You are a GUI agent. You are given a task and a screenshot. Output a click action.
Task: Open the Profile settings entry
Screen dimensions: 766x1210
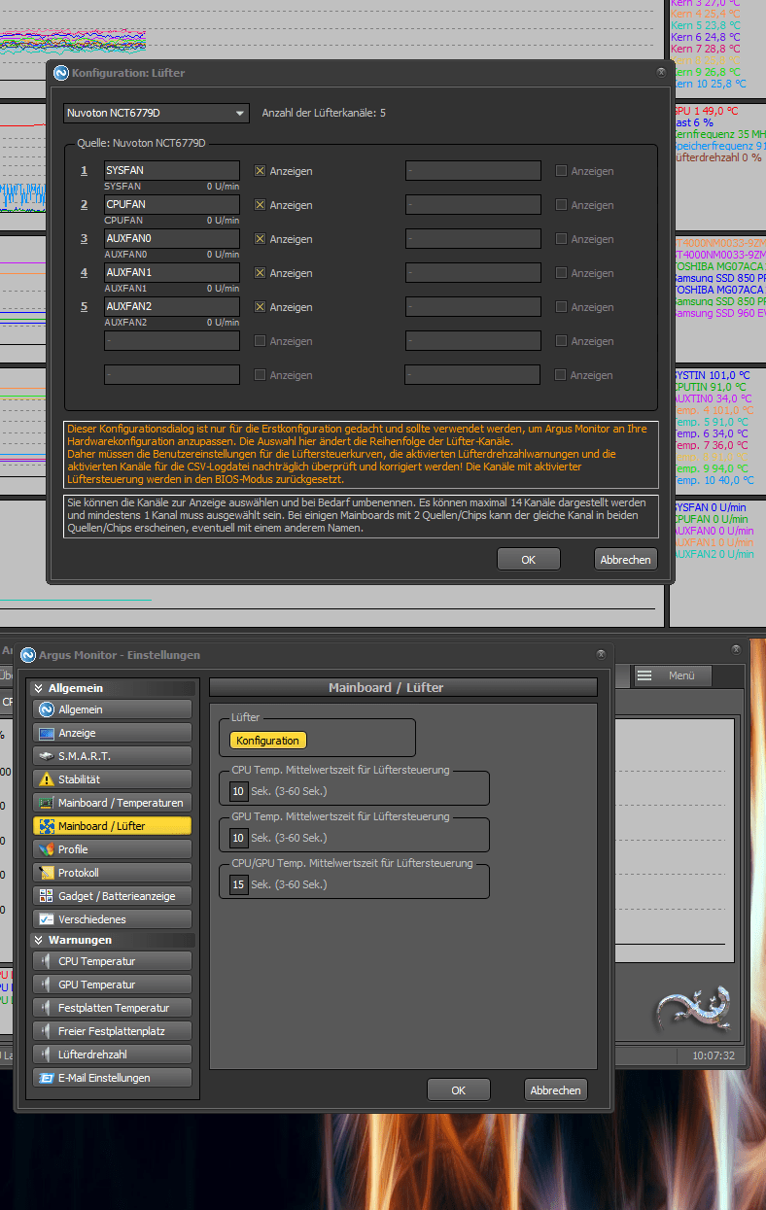[x=112, y=849]
